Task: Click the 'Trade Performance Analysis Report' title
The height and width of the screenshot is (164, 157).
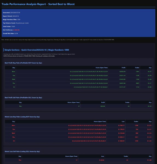Action: coord(38,4)
